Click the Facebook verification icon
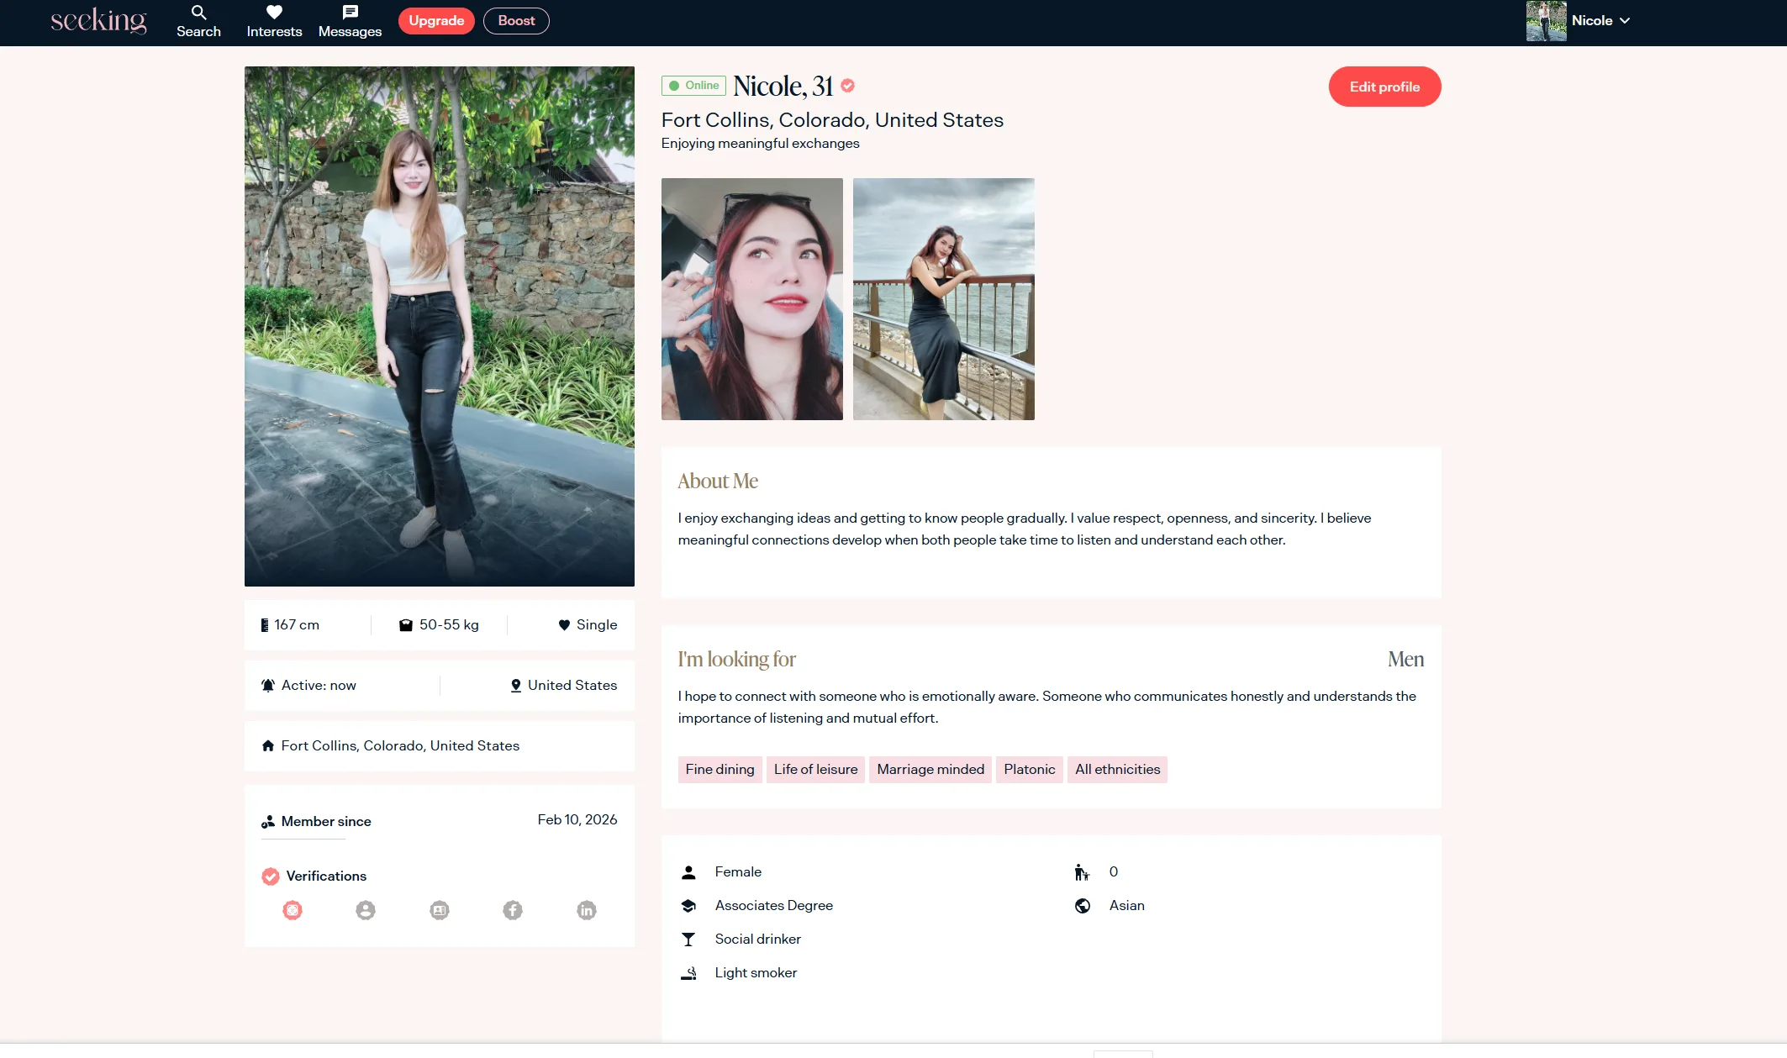1787x1058 pixels. coord(513,910)
